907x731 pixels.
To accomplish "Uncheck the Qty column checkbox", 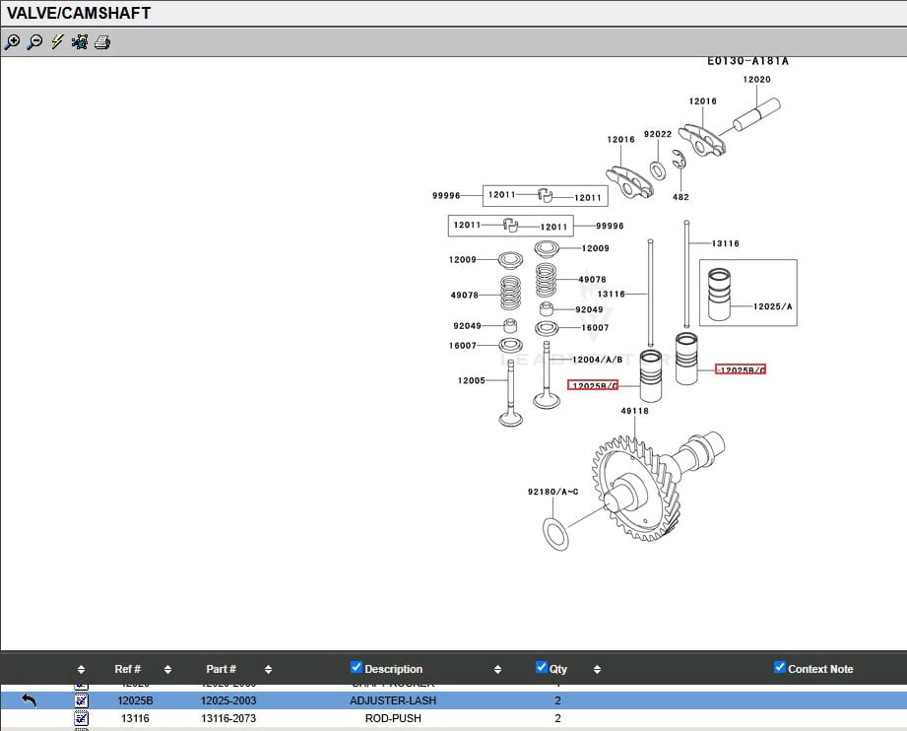I will [541, 668].
